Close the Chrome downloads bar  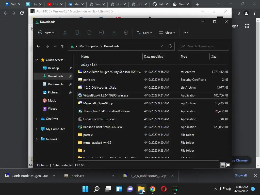pyautogui.click(x=255, y=175)
